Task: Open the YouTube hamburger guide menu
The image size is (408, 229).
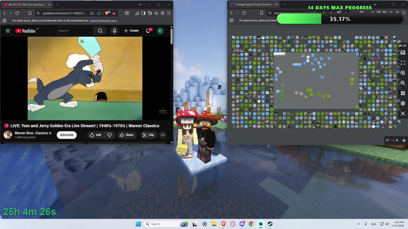Action: (8, 31)
